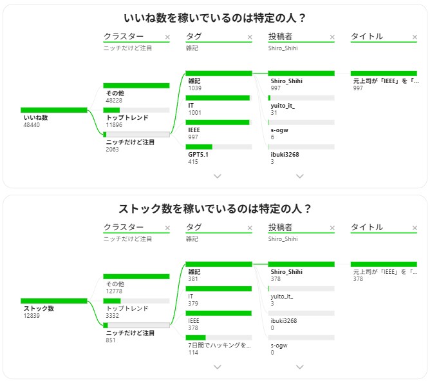
Task: Remove タイトル level in the ストック数 tree
Action: coord(415,228)
